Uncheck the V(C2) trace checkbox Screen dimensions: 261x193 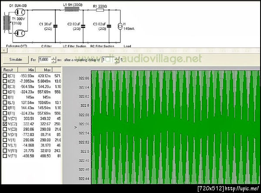point(5,124)
